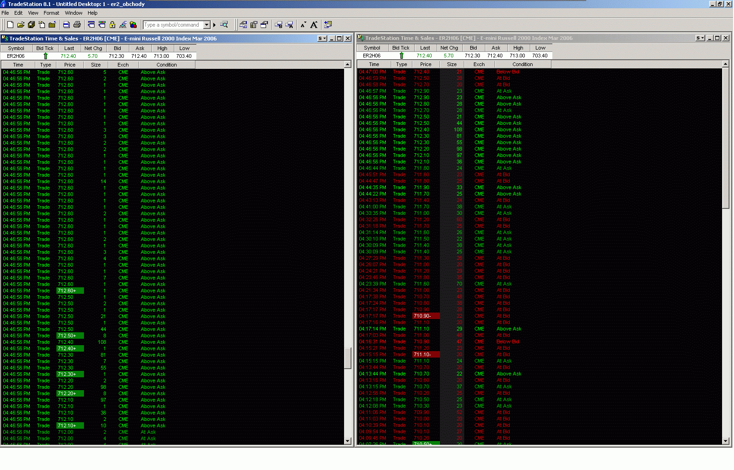Click the red highlighted 711.10- price cell
This screenshot has height=470, width=734.
(x=426, y=354)
